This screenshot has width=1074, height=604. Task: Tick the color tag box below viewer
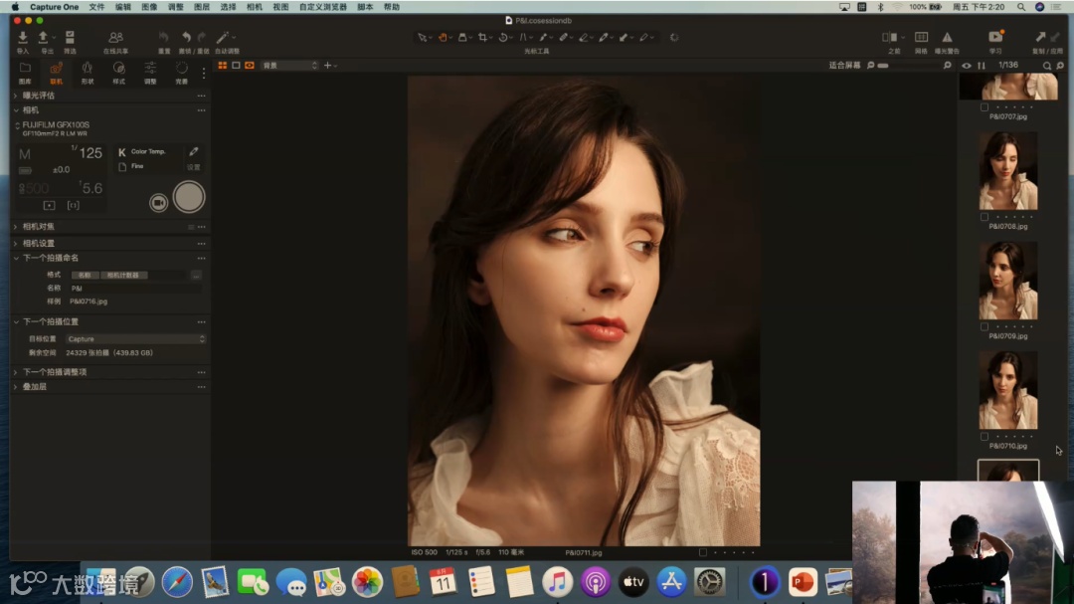coord(703,552)
